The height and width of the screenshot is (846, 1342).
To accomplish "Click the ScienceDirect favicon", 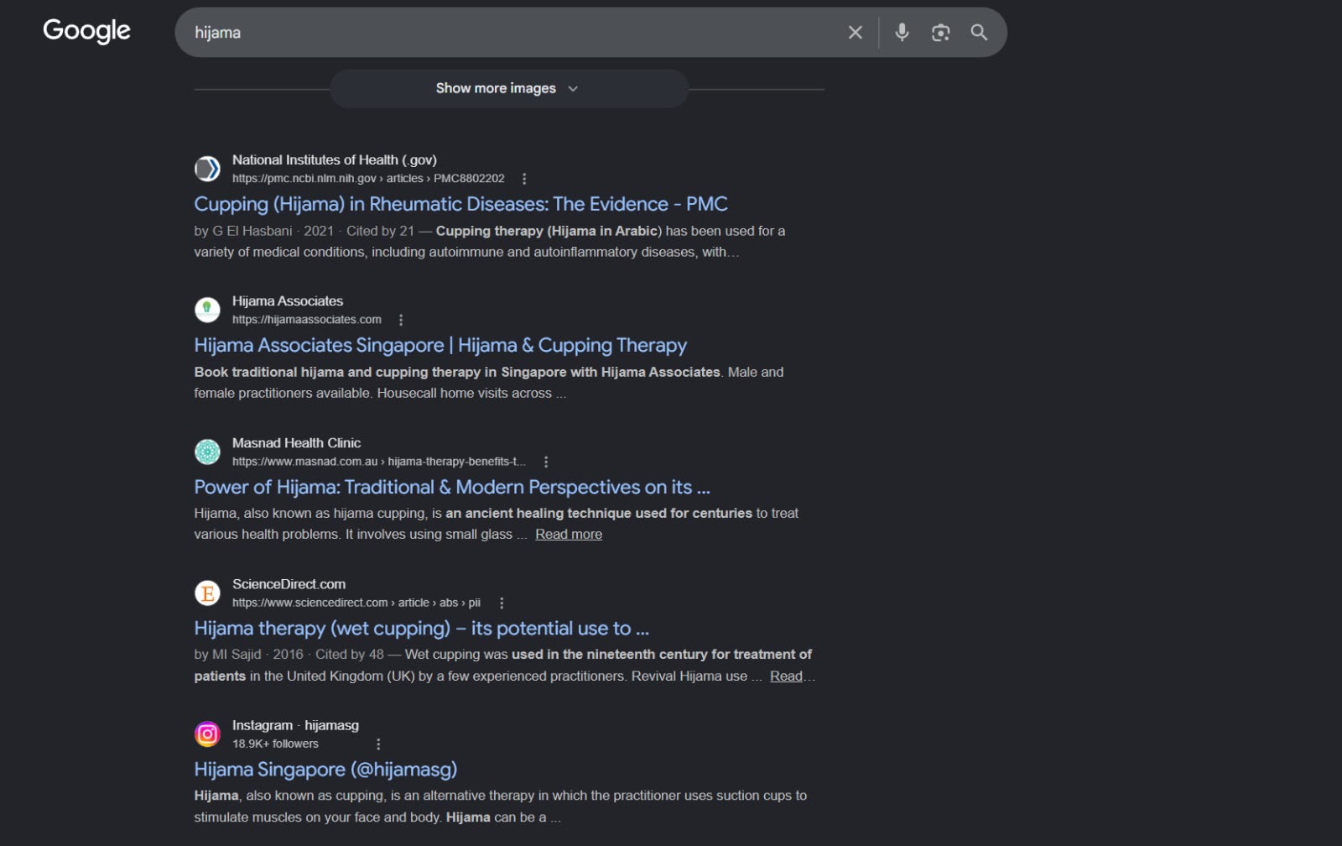I will click(207, 593).
